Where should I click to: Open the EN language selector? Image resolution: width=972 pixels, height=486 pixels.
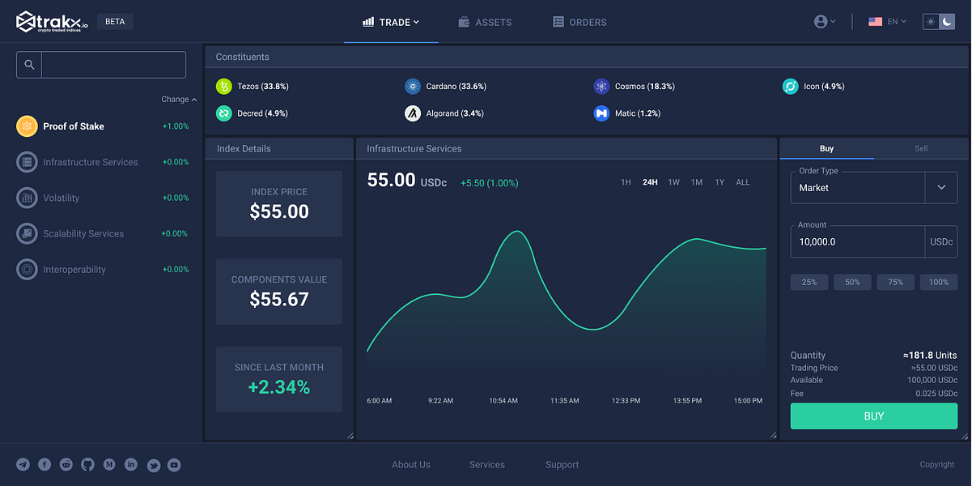coord(887,22)
